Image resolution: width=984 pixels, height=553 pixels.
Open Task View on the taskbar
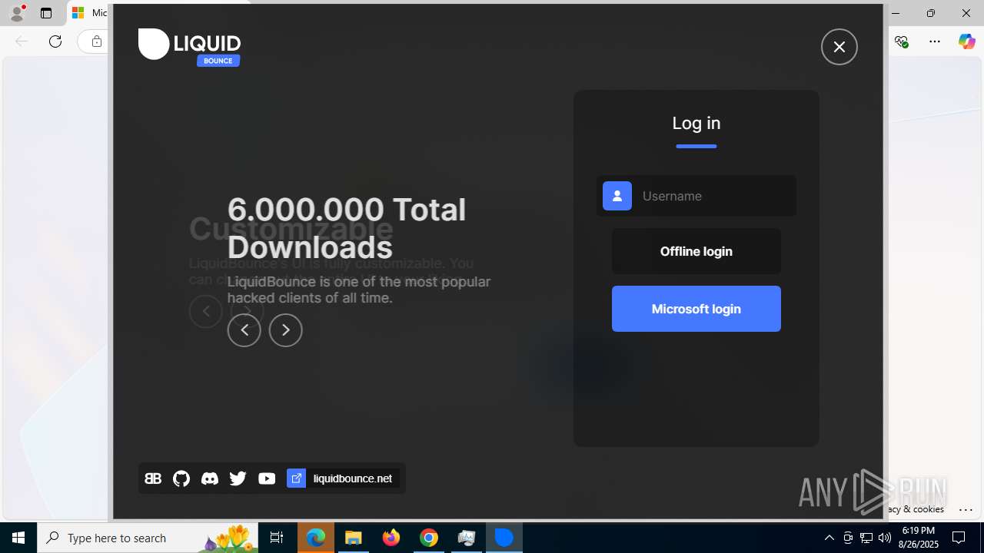click(277, 538)
